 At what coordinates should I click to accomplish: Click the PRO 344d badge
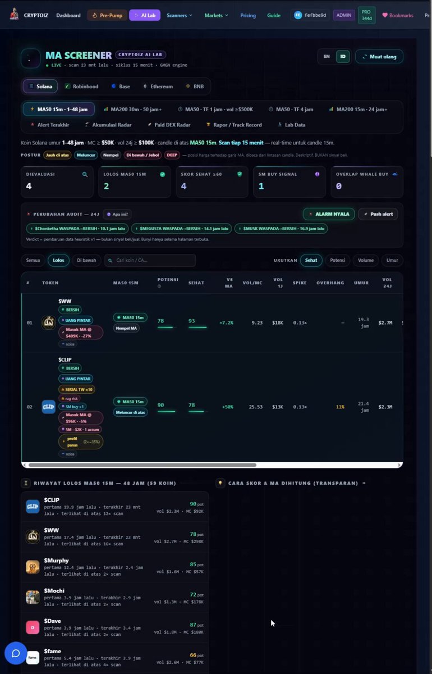click(367, 15)
